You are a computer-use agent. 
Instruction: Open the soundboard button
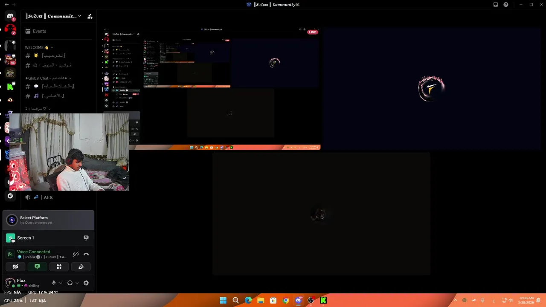(x=81, y=266)
